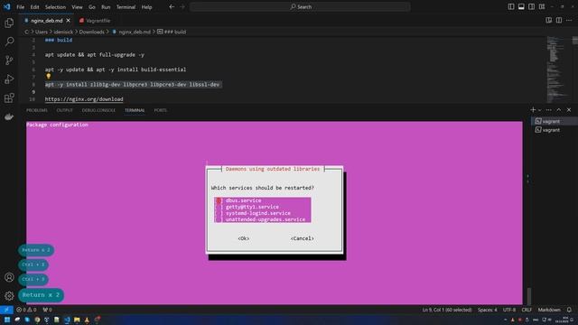The width and height of the screenshot is (578, 325).
Task: Open the Extensions view
Action: point(9,97)
